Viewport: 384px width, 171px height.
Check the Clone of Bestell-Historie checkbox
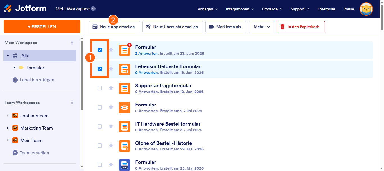tap(100, 146)
